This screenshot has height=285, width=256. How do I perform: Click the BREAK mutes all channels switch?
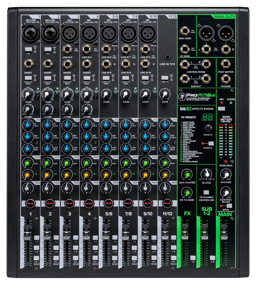click(229, 206)
